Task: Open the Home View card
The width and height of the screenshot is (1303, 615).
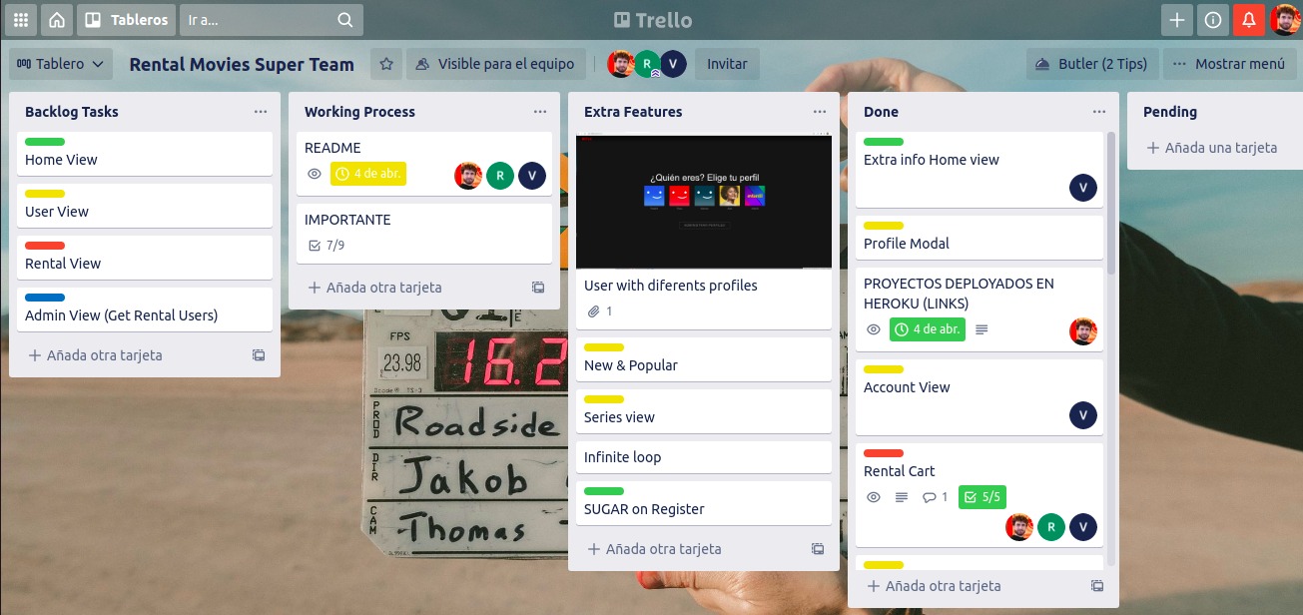Action: tap(145, 154)
